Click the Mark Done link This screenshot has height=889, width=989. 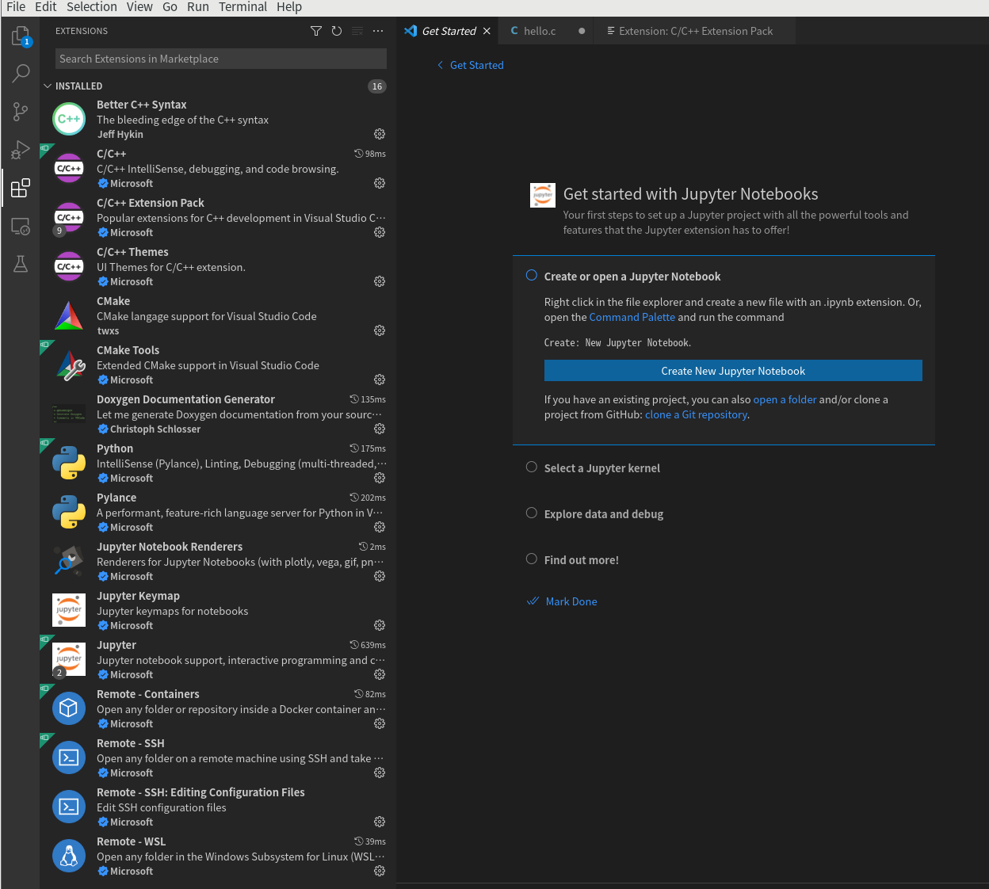click(571, 601)
